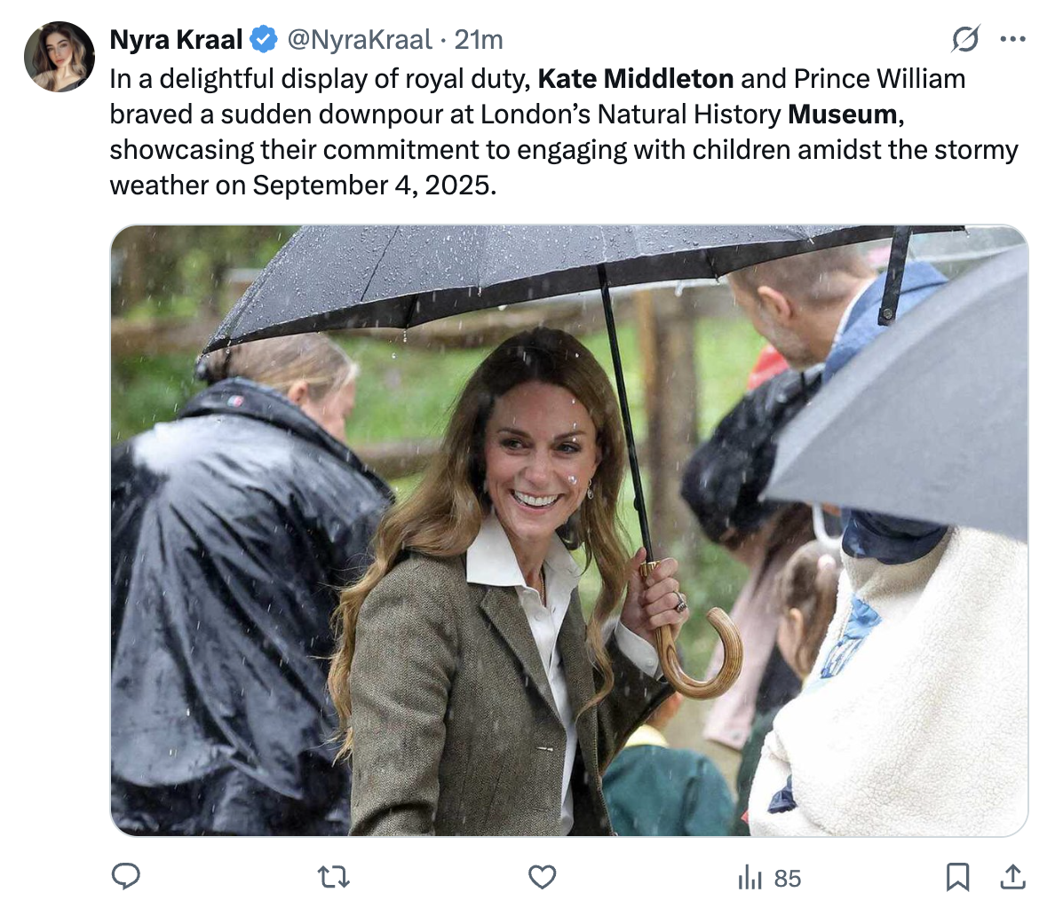Click the 85 views count

click(787, 878)
